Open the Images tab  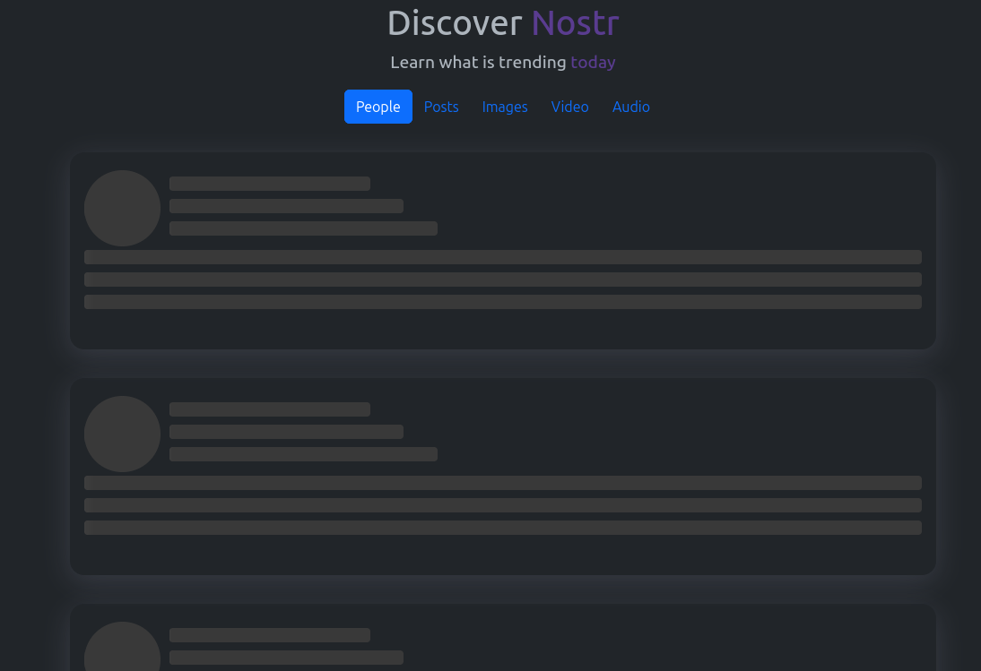(505, 107)
